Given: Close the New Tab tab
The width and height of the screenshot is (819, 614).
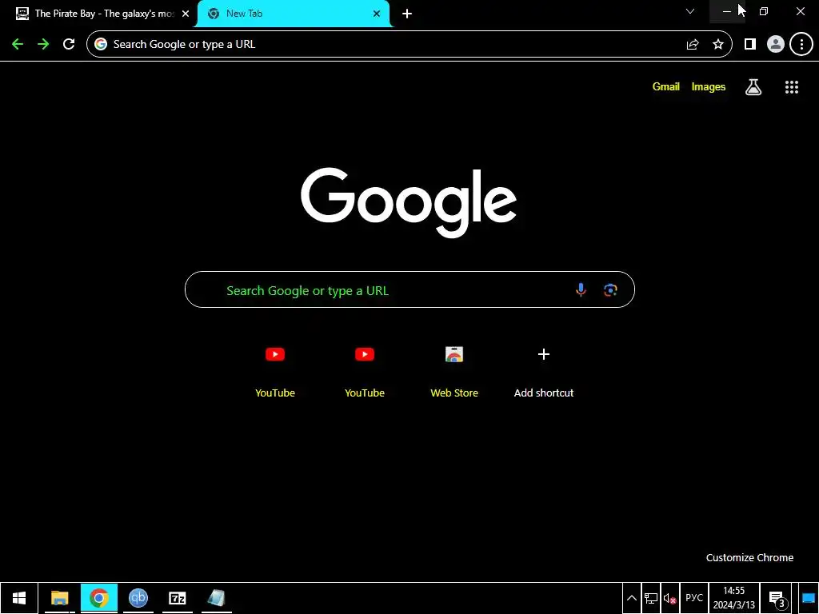Looking at the screenshot, I should pos(377,14).
